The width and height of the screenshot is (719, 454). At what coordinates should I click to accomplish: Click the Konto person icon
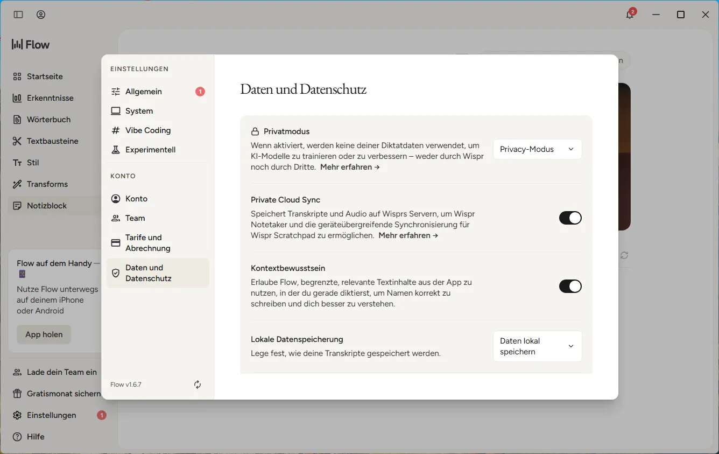tap(116, 199)
